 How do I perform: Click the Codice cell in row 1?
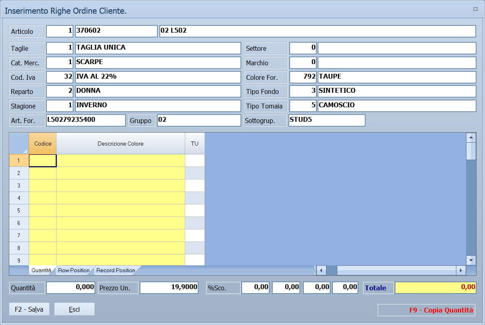[x=43, y=160]
